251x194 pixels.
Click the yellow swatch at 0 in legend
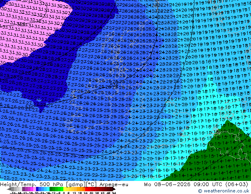(65, 189)
